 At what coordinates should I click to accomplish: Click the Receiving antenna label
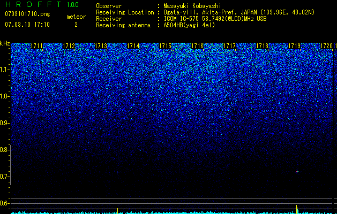click(123, 25)
